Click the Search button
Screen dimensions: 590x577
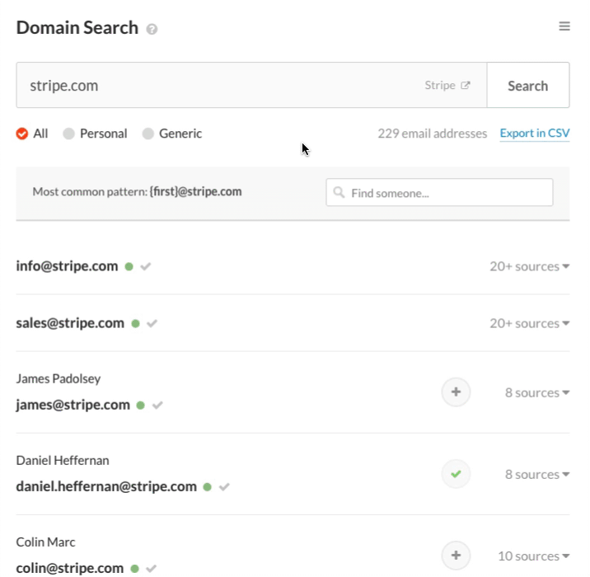pos(528,86)
